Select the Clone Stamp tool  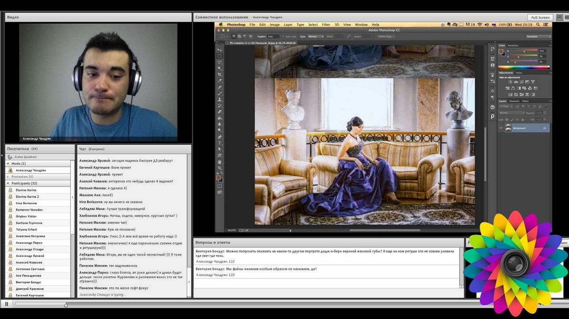220,99
